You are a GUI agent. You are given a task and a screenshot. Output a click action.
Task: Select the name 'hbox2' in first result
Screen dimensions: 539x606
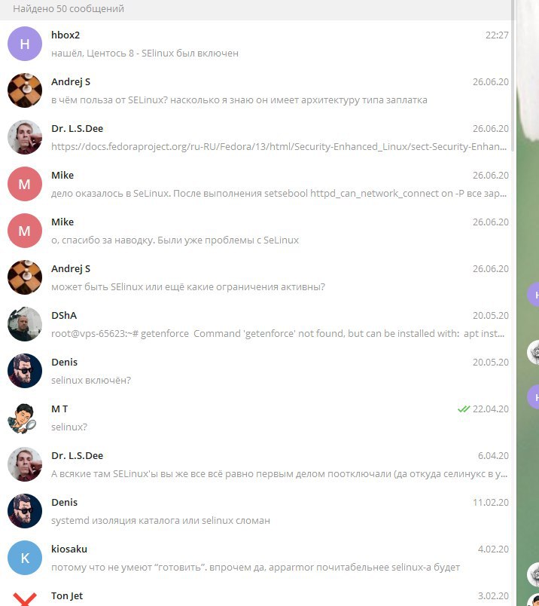click(x=65, y=35)
